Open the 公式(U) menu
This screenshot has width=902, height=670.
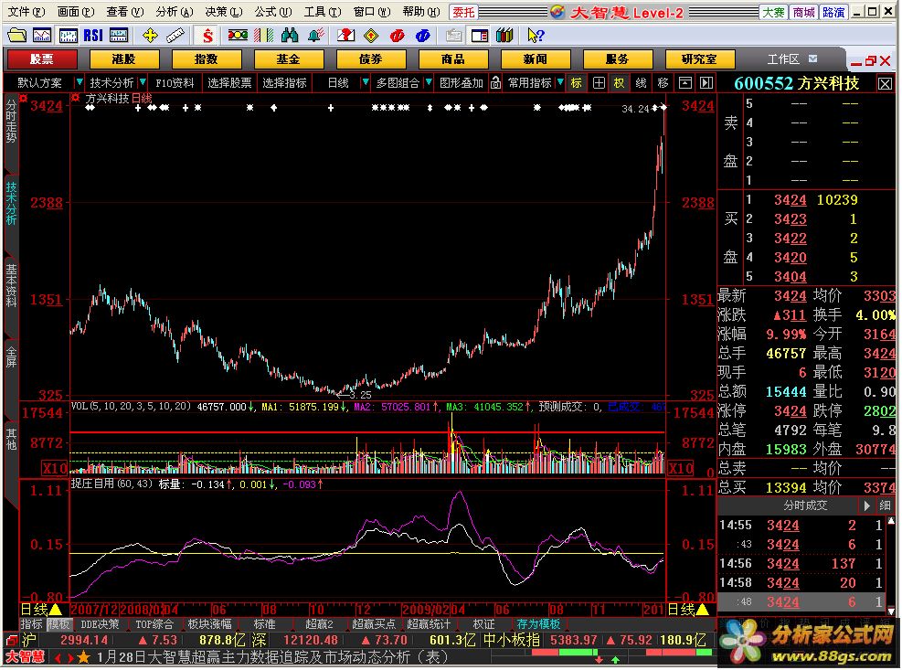coord(273,12)
